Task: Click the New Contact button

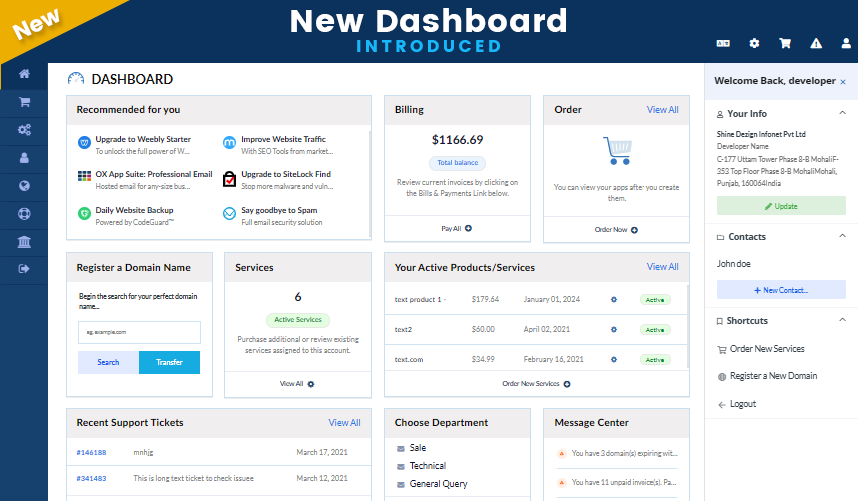Action: point(781,290)
